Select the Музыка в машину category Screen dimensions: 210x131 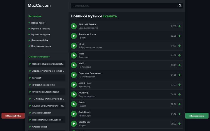coord(41,29)
